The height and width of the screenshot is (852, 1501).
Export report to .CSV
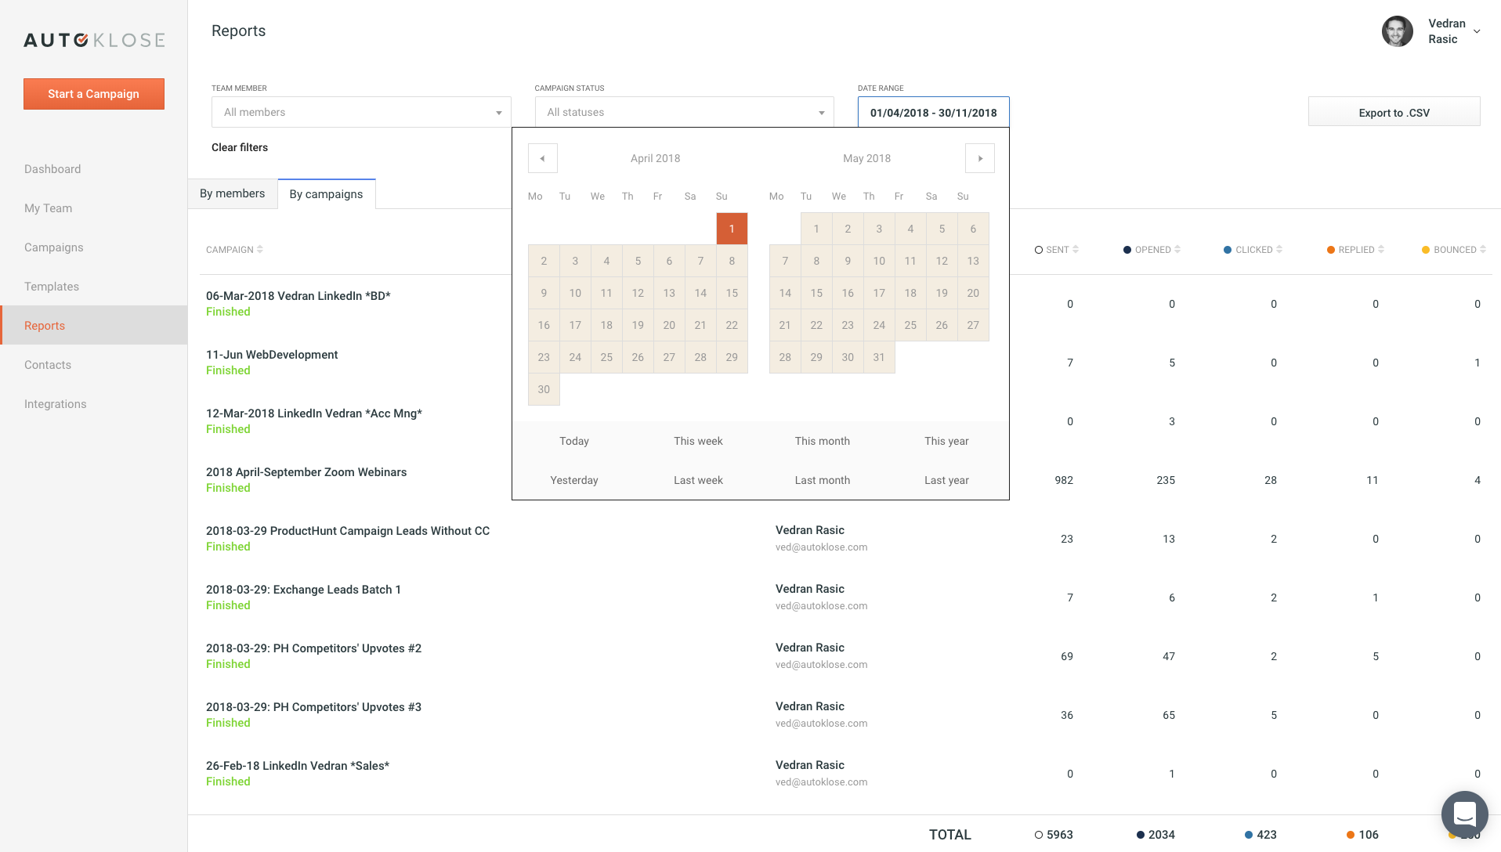point(1394,113)
